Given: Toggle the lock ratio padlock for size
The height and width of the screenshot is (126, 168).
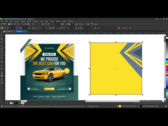Looking at the screenshot, I should 35,28.
